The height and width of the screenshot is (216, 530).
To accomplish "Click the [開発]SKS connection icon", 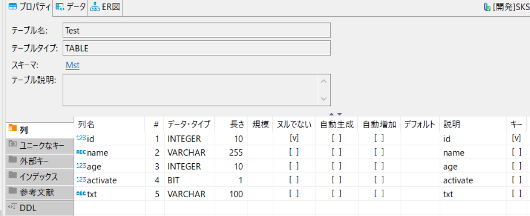I will [487, 7].
